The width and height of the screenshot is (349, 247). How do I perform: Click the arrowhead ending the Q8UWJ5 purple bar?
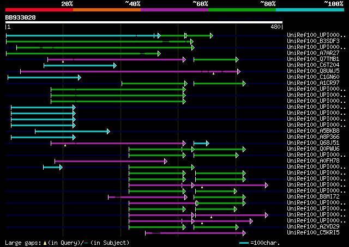(x=239, y=71)
